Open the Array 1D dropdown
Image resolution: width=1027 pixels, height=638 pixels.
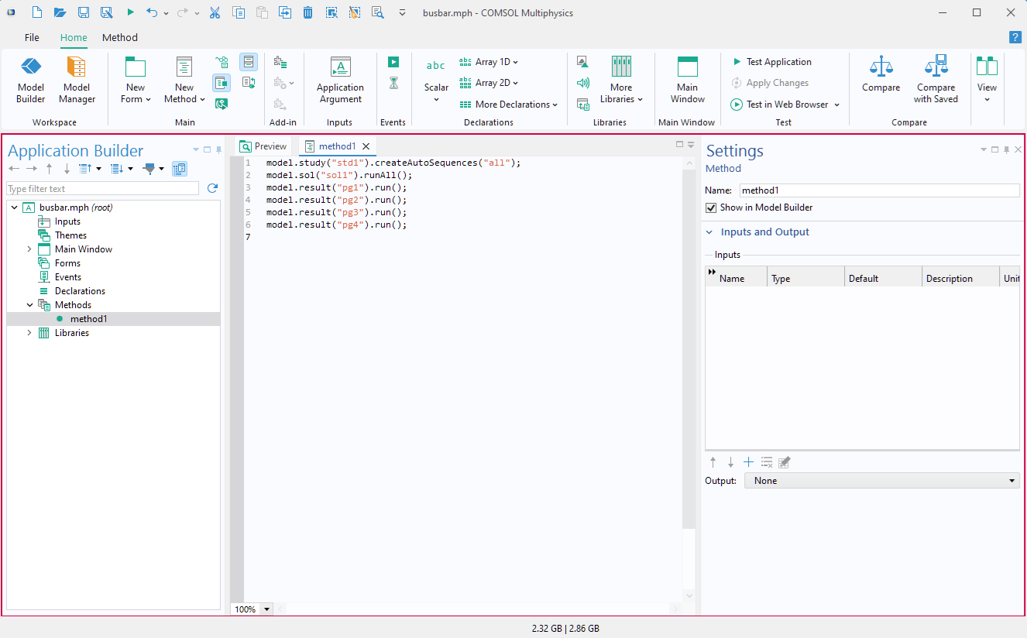click(489, 62)
